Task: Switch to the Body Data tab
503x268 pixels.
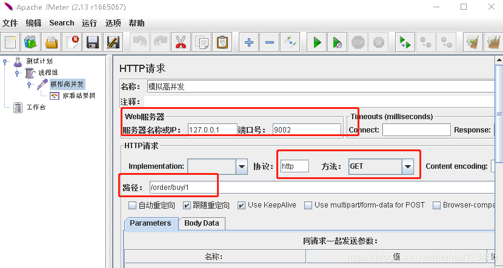Action: [x=202, y=223]
